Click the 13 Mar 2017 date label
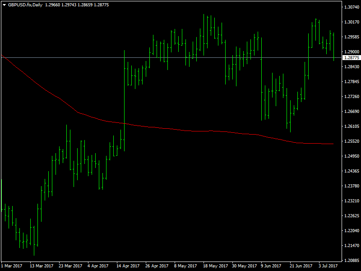Image resolution: width=361 pixels, height=271 pixels. [42, 266]
